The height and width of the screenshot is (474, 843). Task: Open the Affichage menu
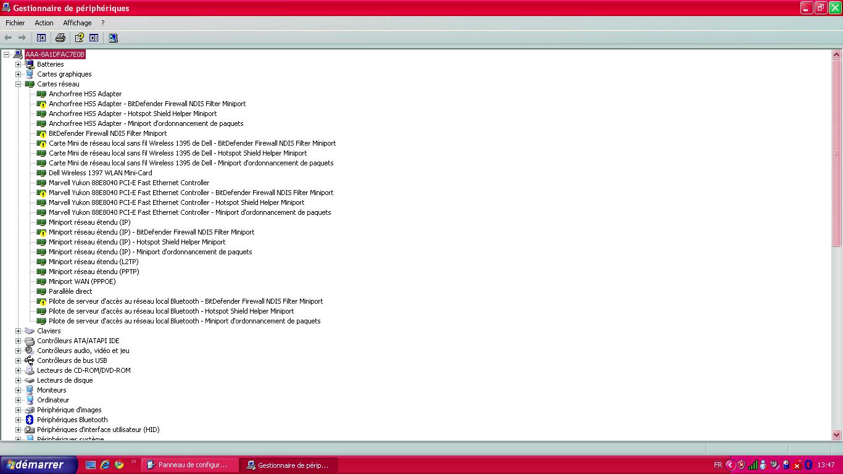[77, 23]
